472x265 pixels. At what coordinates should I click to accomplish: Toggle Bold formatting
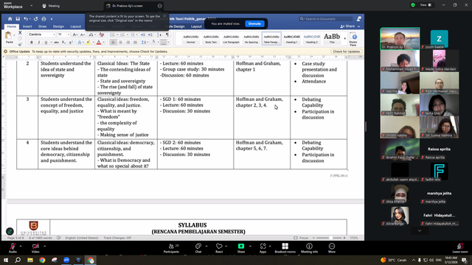pyautogui.click(x=32, y=43)
